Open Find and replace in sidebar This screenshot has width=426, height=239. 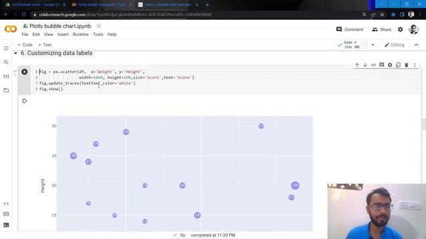[x=6, y=62]
